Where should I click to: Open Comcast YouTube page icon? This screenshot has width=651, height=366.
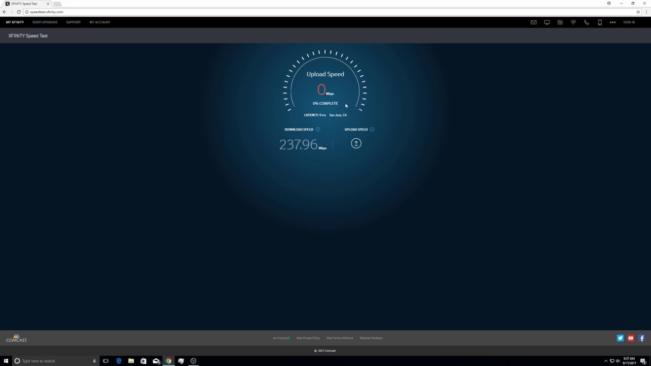(631, 338)
